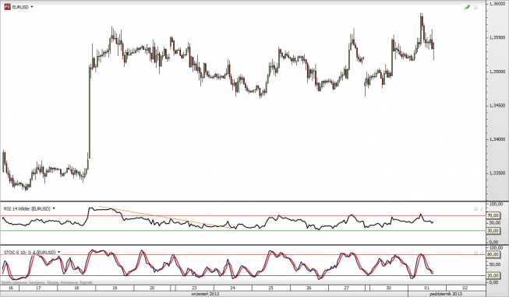Click the red overbought line in the RSI panel
The image size is (509, 297).
243,215
